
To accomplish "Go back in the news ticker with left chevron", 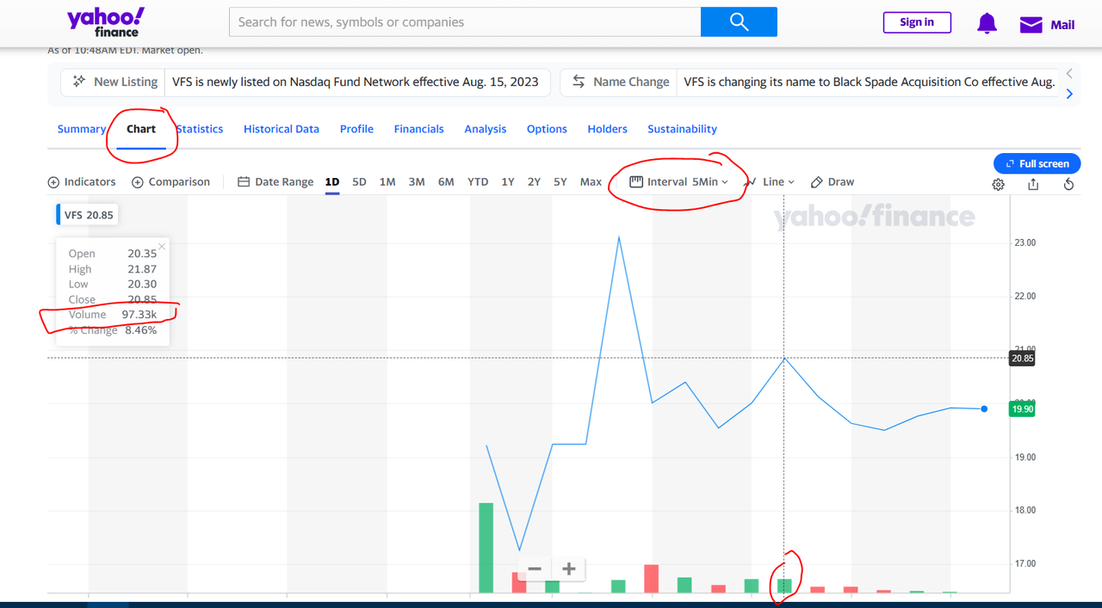I will point(1069,73).
